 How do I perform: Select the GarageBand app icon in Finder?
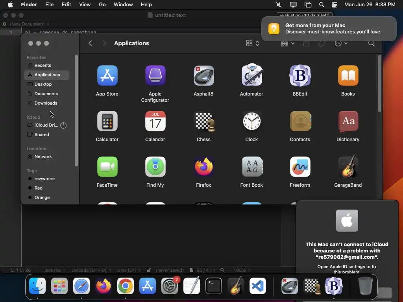click(348, 166)
